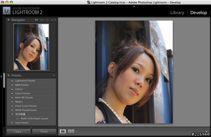Click the left panel scrollbar handle

4,80
